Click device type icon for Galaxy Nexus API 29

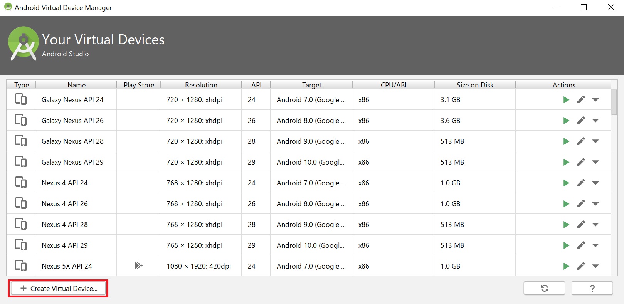click(21, 162)
